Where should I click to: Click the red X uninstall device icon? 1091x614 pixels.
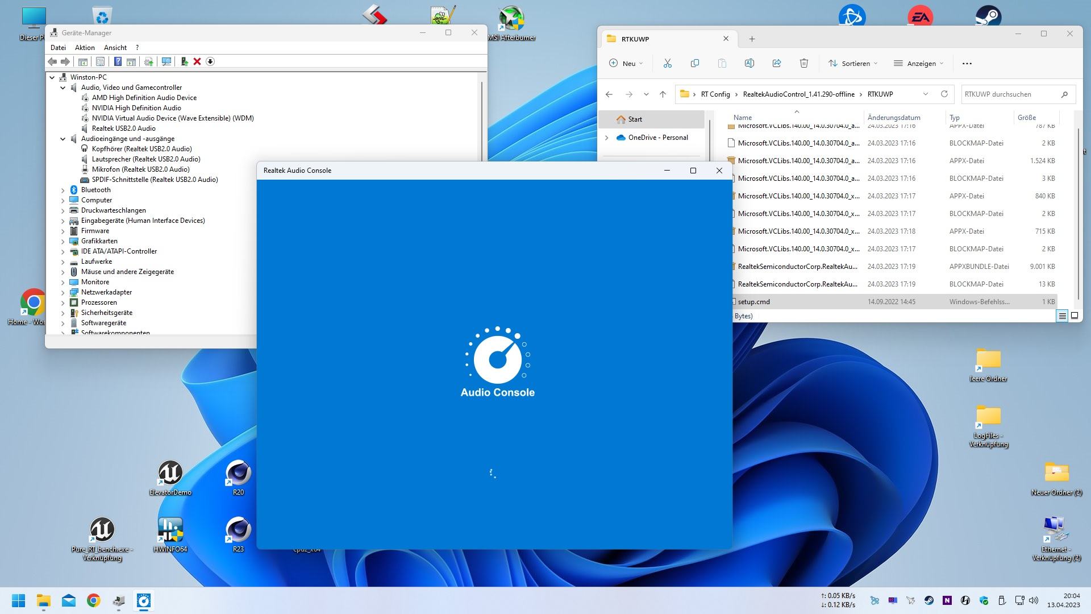pos(197,61)
